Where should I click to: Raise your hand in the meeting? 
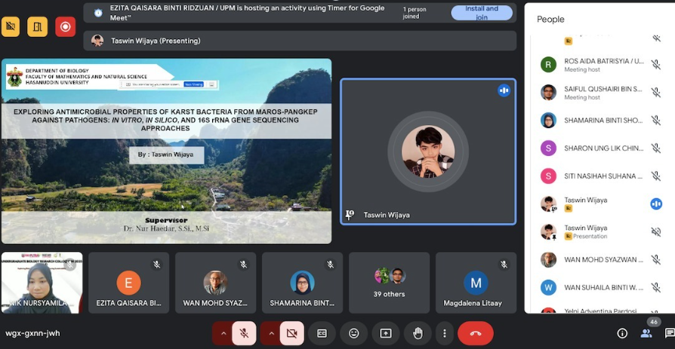pos(418,333)
